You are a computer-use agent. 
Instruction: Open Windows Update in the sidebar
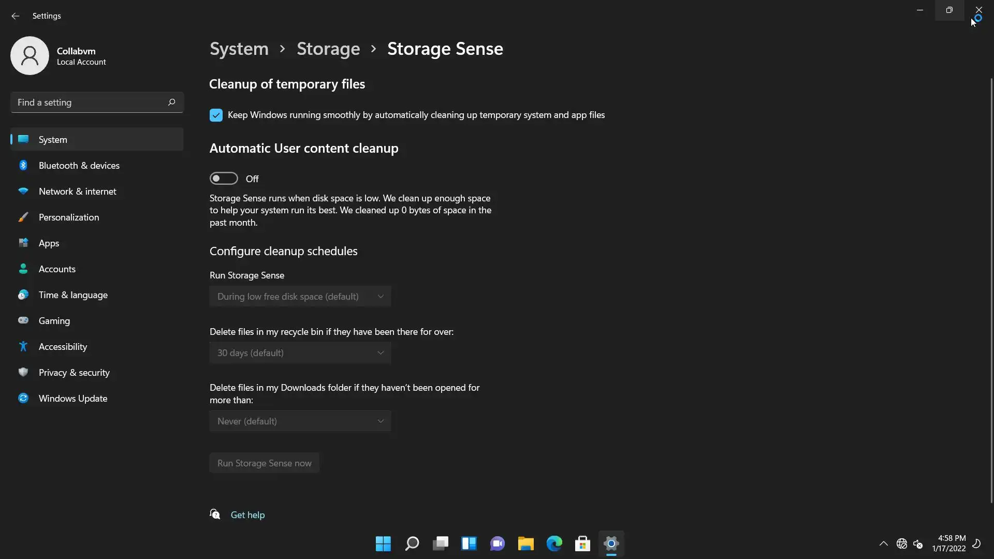[x=72, y=399]
